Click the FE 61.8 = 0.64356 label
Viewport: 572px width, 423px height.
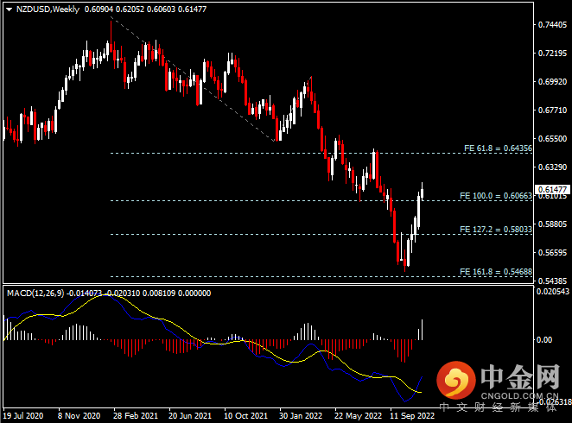click(x=498, y=148)
